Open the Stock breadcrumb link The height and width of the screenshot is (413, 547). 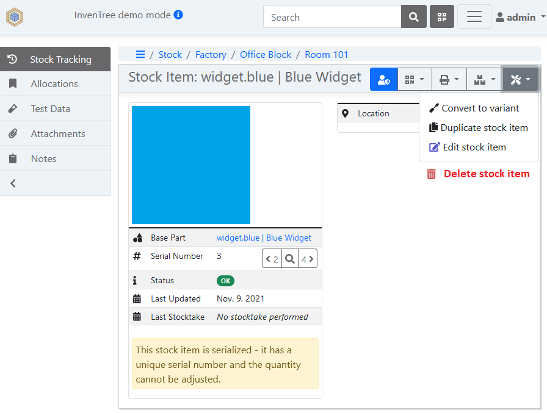tap(170, 55)
